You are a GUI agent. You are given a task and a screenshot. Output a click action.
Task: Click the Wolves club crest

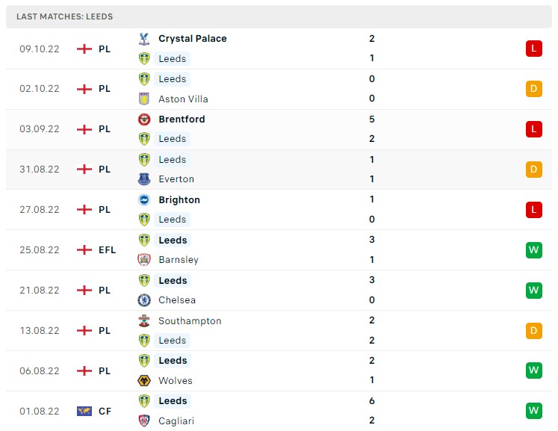144,381
